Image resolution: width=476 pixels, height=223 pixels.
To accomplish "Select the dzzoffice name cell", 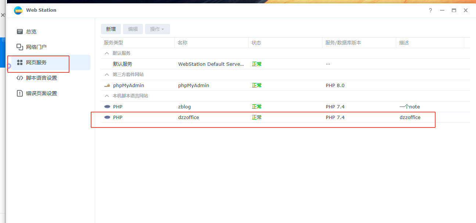I will (188, 117).
